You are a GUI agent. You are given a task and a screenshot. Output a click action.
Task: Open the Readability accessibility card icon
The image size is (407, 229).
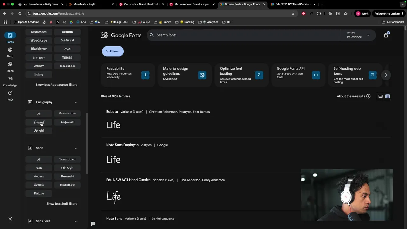pos(145,75)
